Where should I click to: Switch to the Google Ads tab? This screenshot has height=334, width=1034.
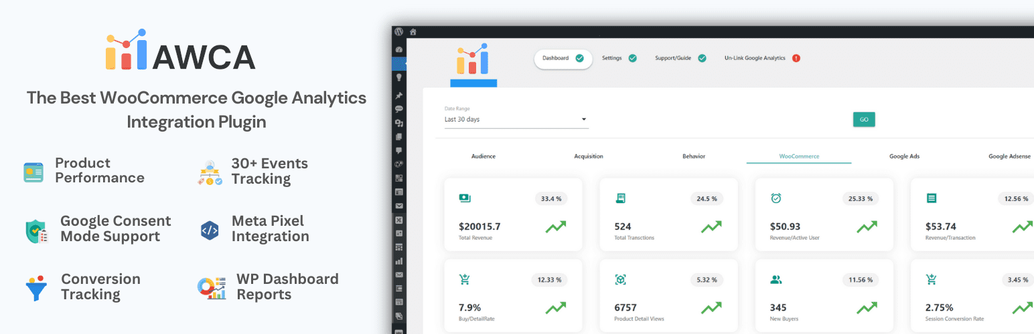click(x=904, y=156)
